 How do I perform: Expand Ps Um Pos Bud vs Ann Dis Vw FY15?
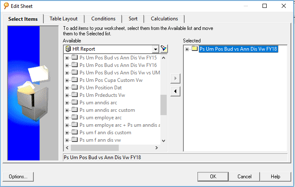[x=67, y=58]
